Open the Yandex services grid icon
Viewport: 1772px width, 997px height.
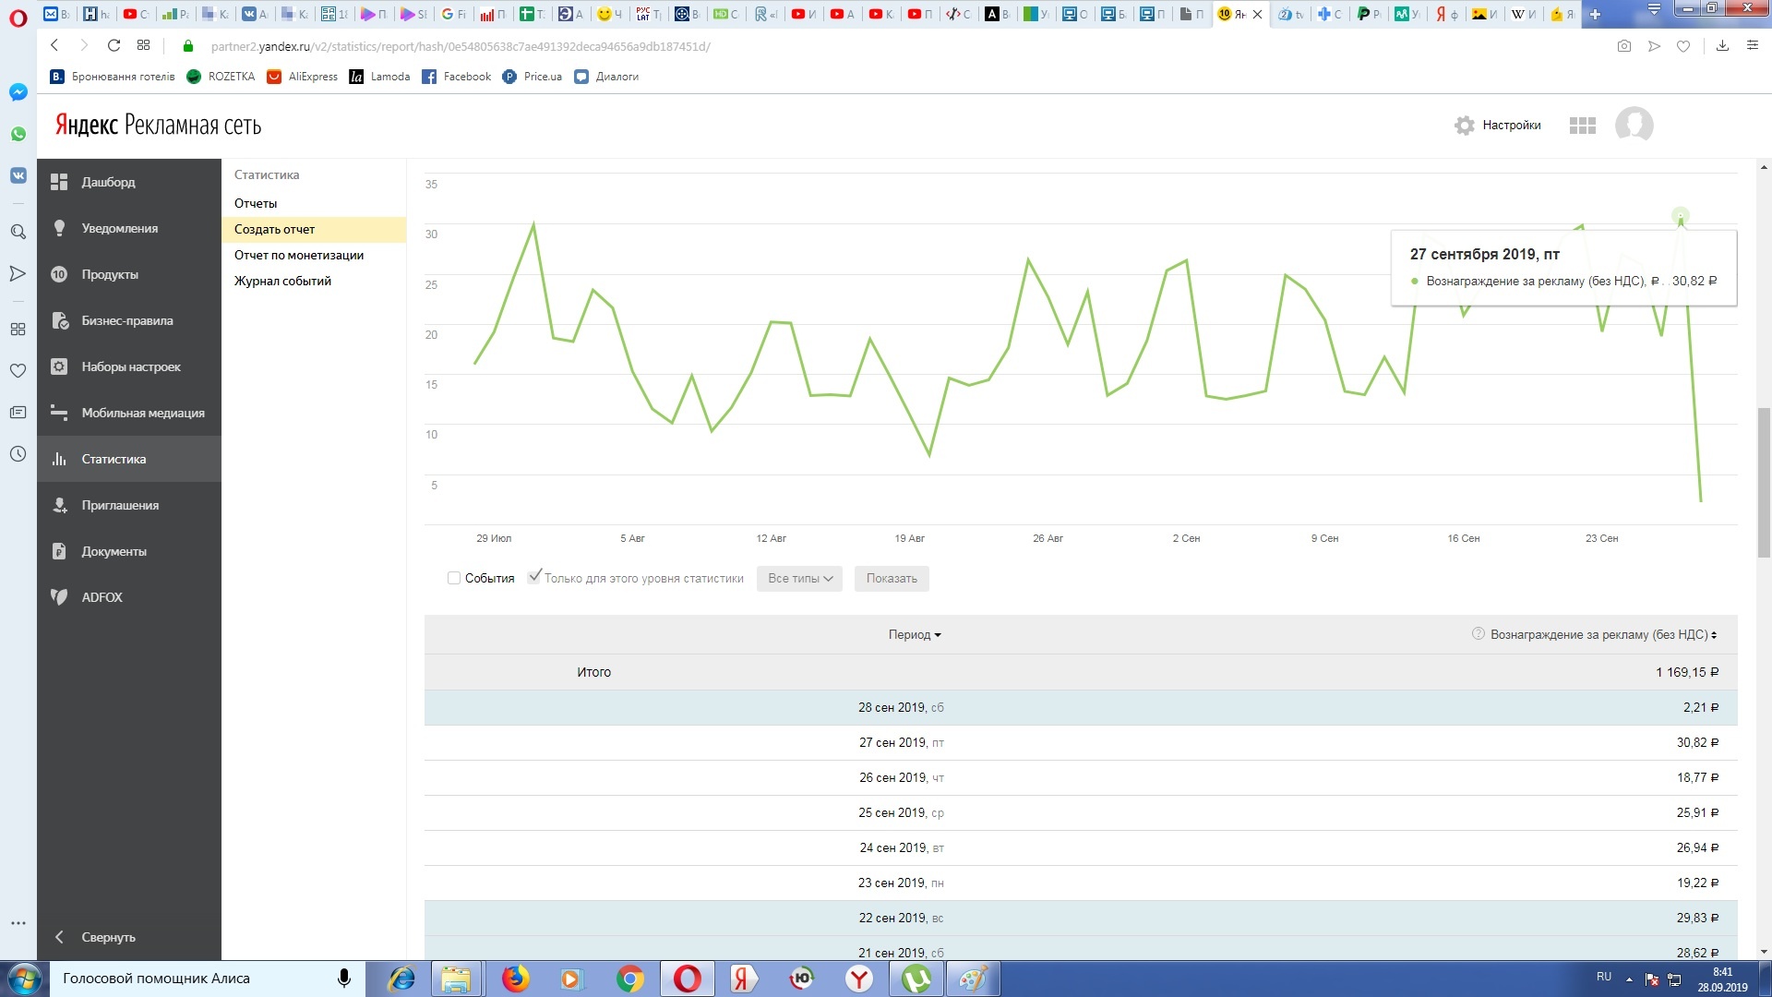click(1582, 126)
